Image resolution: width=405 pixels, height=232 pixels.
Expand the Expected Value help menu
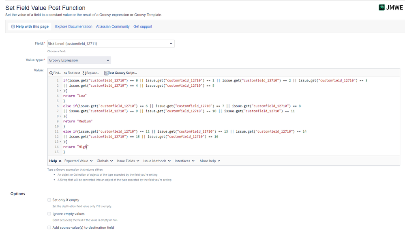(79, 161)
